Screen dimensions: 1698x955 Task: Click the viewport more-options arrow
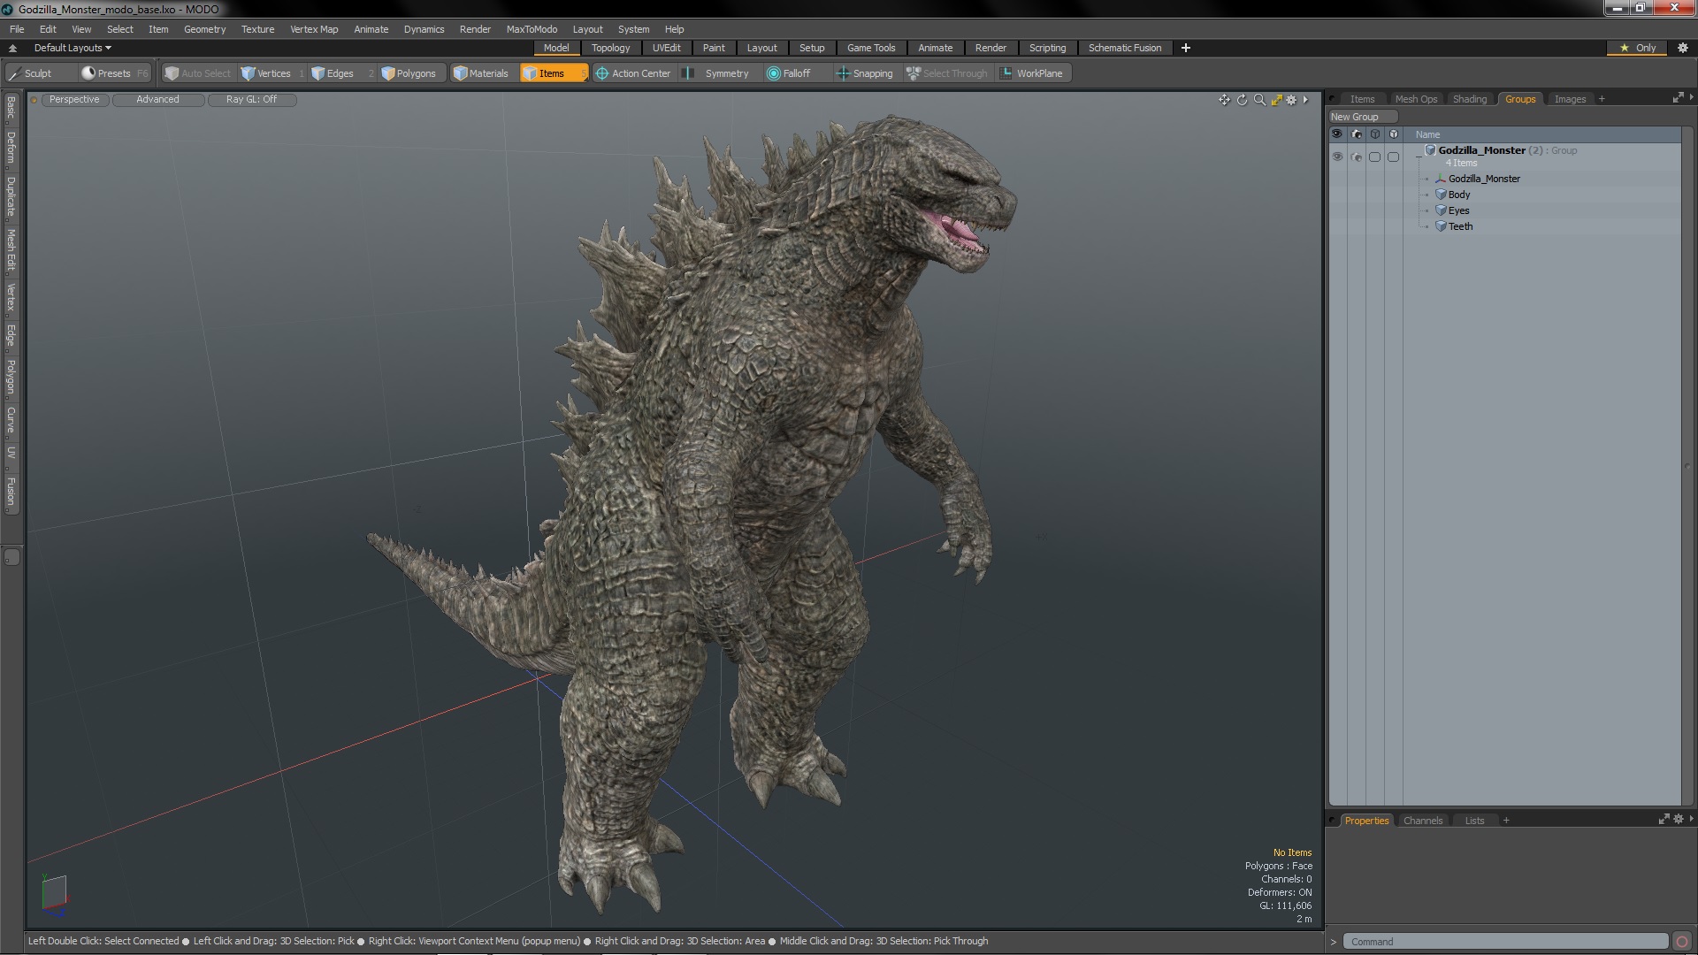1305,100
